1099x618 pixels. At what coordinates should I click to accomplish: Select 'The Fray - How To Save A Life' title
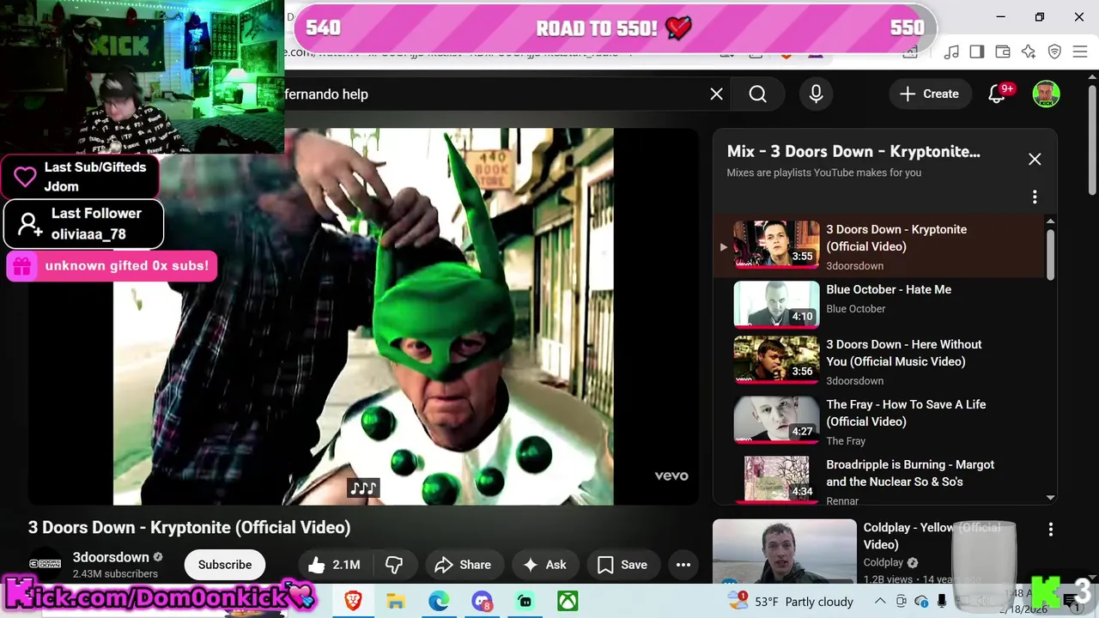point(906,413)
